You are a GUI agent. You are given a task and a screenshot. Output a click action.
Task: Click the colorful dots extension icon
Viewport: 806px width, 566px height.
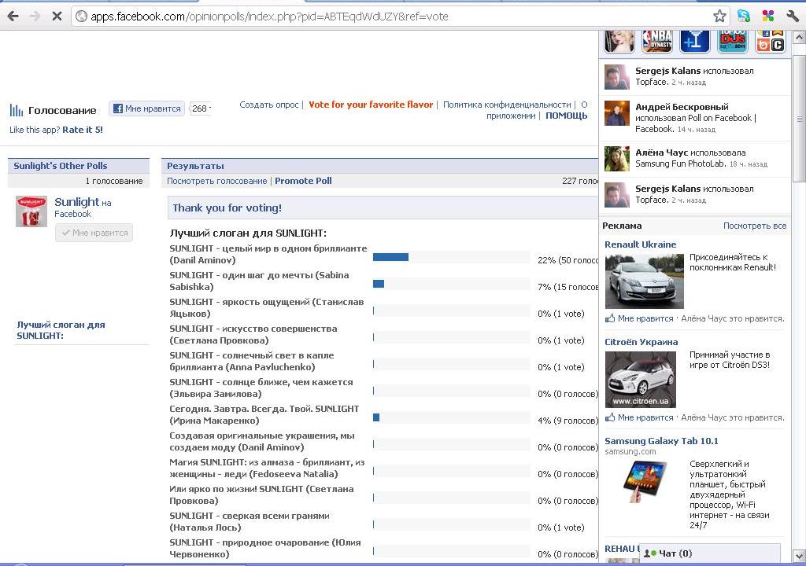(768, 16)
